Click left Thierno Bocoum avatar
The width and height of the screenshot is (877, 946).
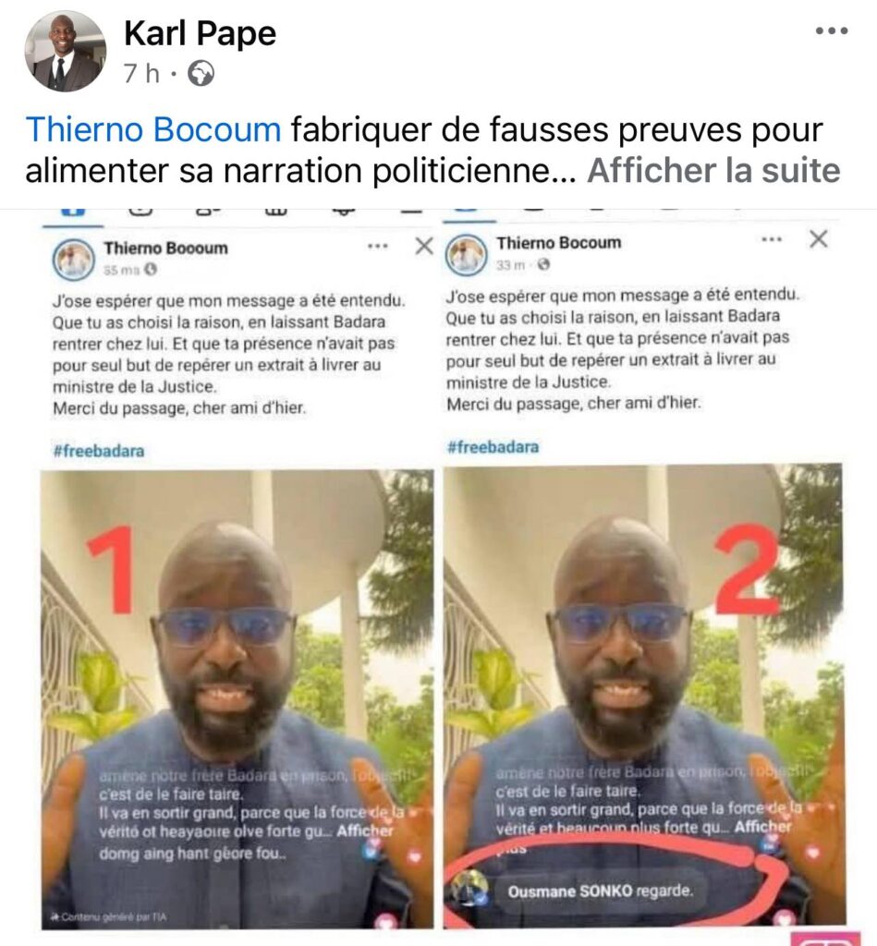[x=73, y=260]
